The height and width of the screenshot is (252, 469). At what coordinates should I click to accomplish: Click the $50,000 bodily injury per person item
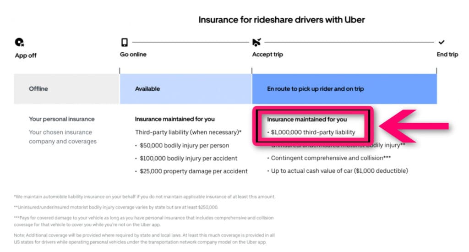coord(182,145)
